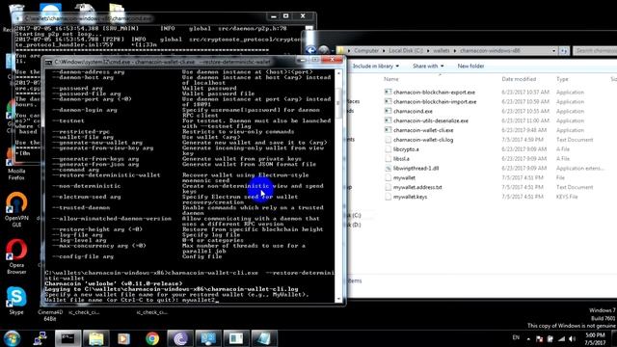
Task: Expand the address bar history dropdown
Action: (553, 51)
